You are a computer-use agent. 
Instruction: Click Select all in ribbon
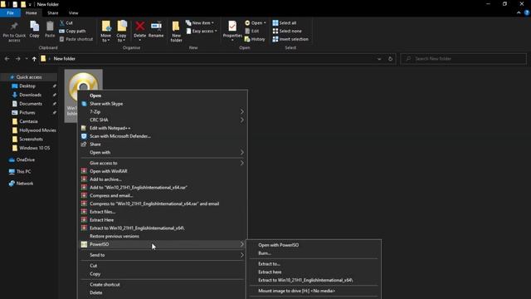click(285, 22)
